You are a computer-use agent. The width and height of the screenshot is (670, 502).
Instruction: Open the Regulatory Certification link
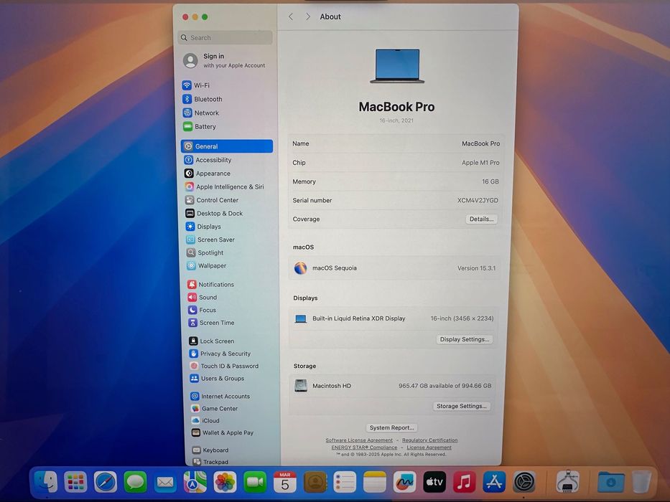coord(429,440)
